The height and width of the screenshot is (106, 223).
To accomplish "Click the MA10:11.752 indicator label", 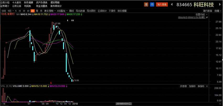I will point(41,14).
